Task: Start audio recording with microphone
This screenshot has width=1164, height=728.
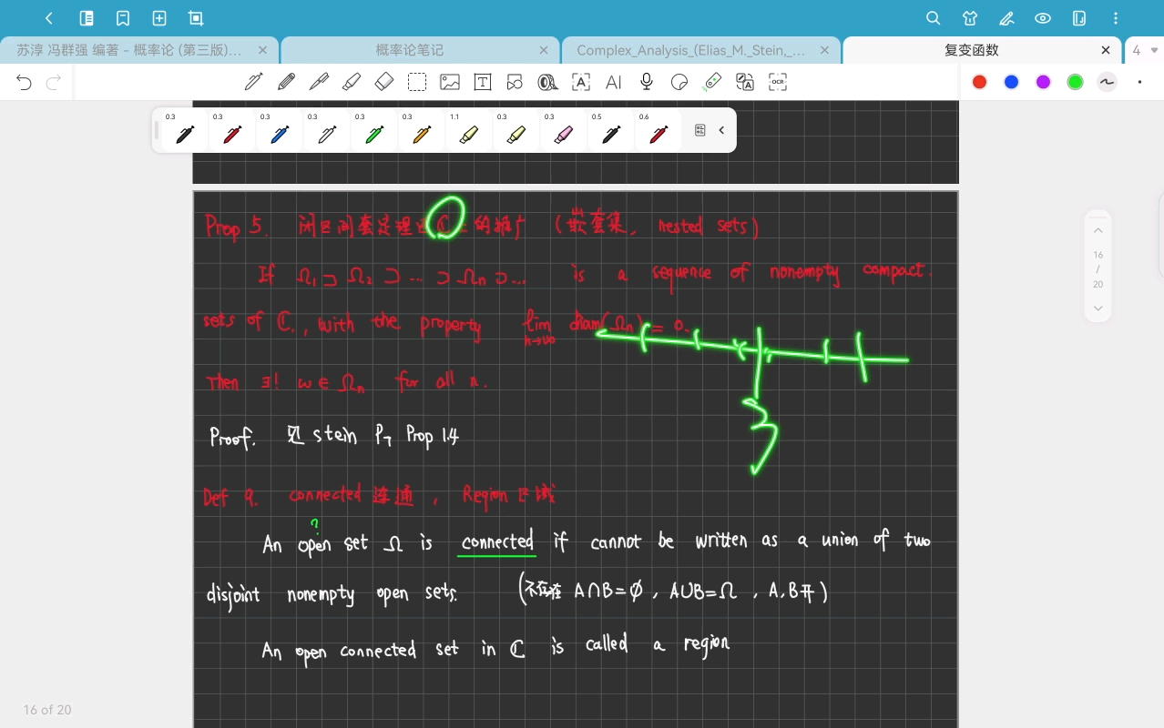Action: click(647, 82)
